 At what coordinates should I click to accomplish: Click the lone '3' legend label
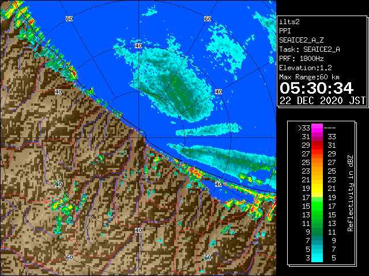click(308, 258)
